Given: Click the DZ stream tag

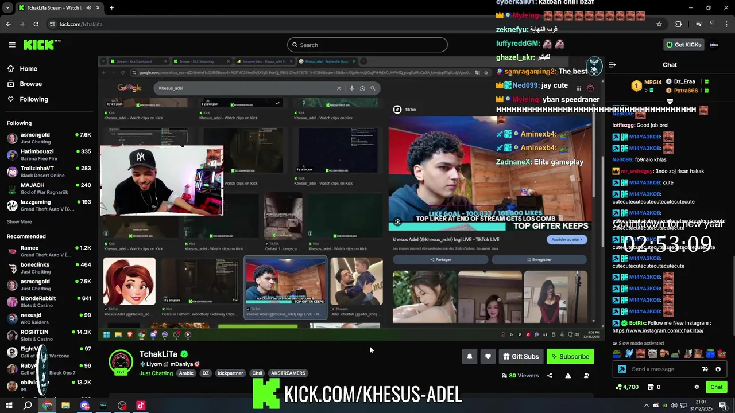Looking at the screenshot, I should tap(206, 373).
